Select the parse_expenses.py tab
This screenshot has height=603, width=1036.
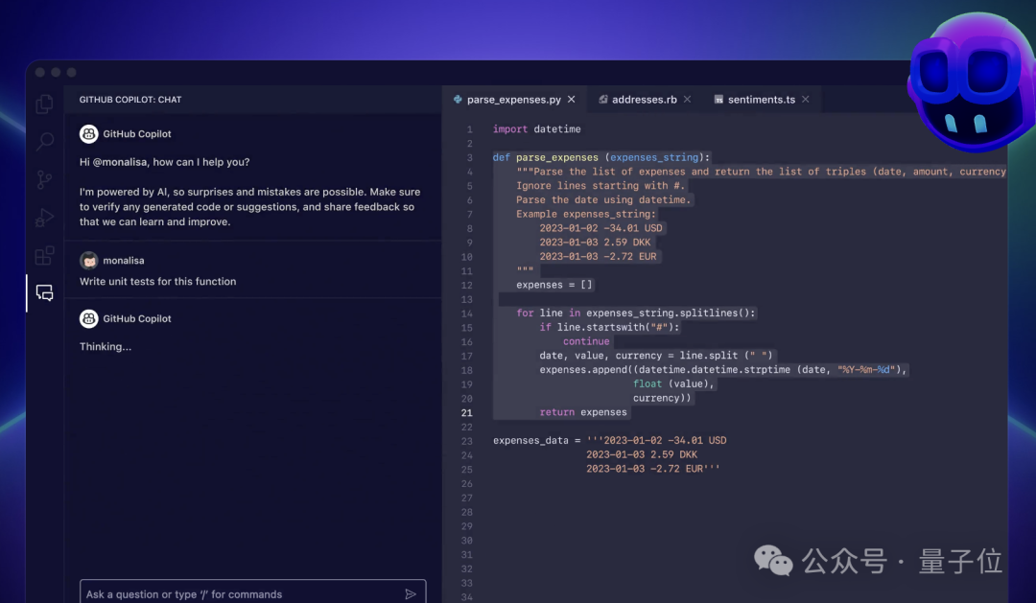tap(513, 100)
